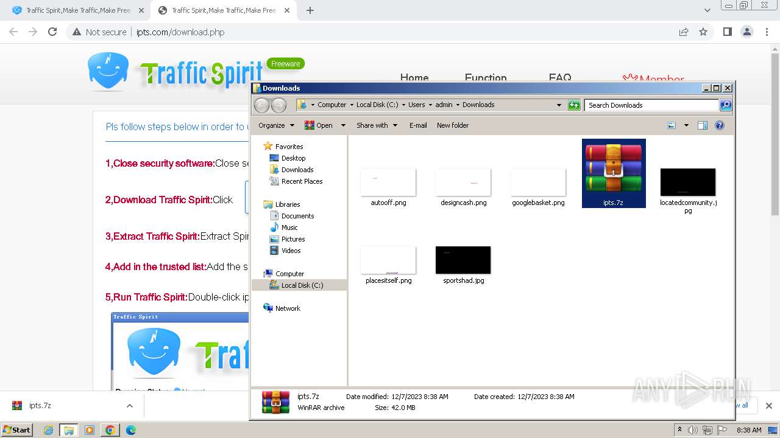Create a New folder
The height and width of the screenshot is (438, 780).
(453, 125)
